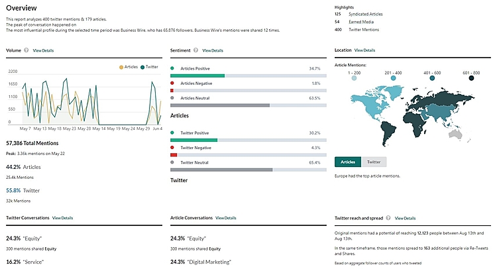This screenshot has width=497, height=269.
Task: Click the green Articles Positive sentiment dot
Action: point(172,68)
